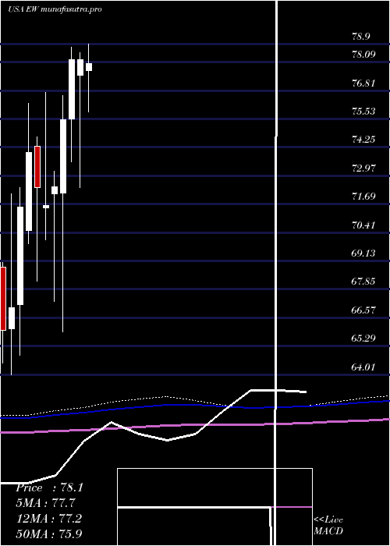
Task: Click the Price : 78.1 readout
Action: tap(49, 487)
